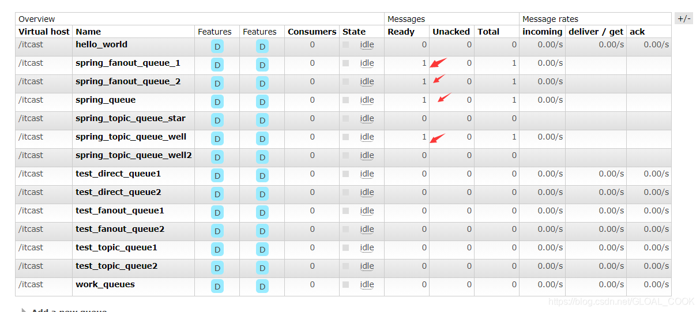
Task: Click right D badge for test_direct_queue2
Action: [262, 194]
